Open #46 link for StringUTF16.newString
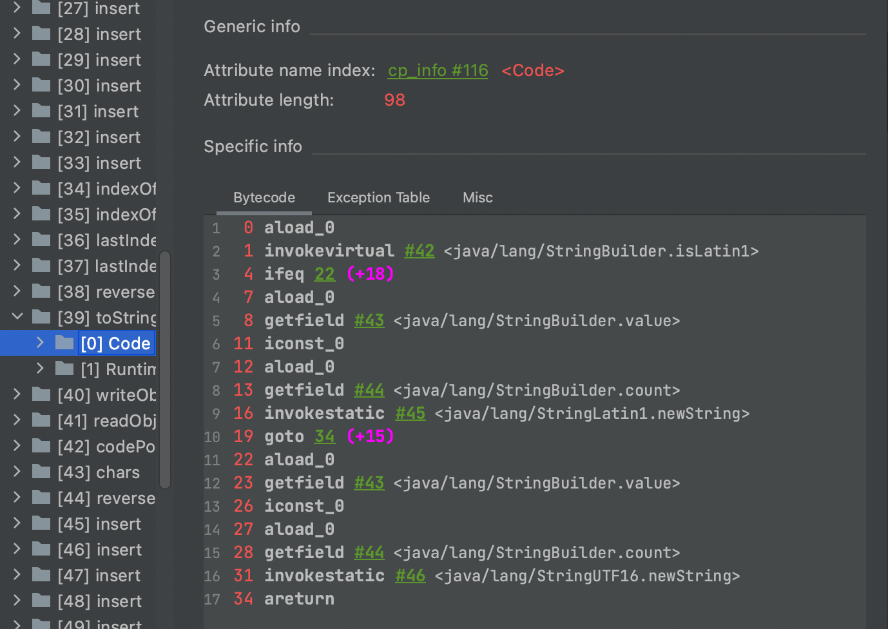Screen dimensions: 888x629 410,576
